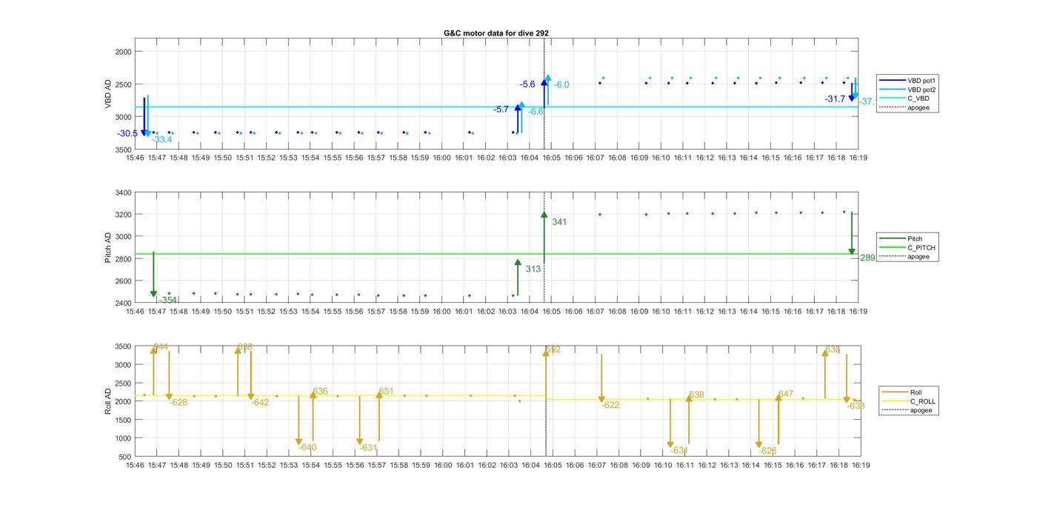1037x513 pixels.
Task: Click the "-289" pitch data label
Action: (x=867, y=258)
